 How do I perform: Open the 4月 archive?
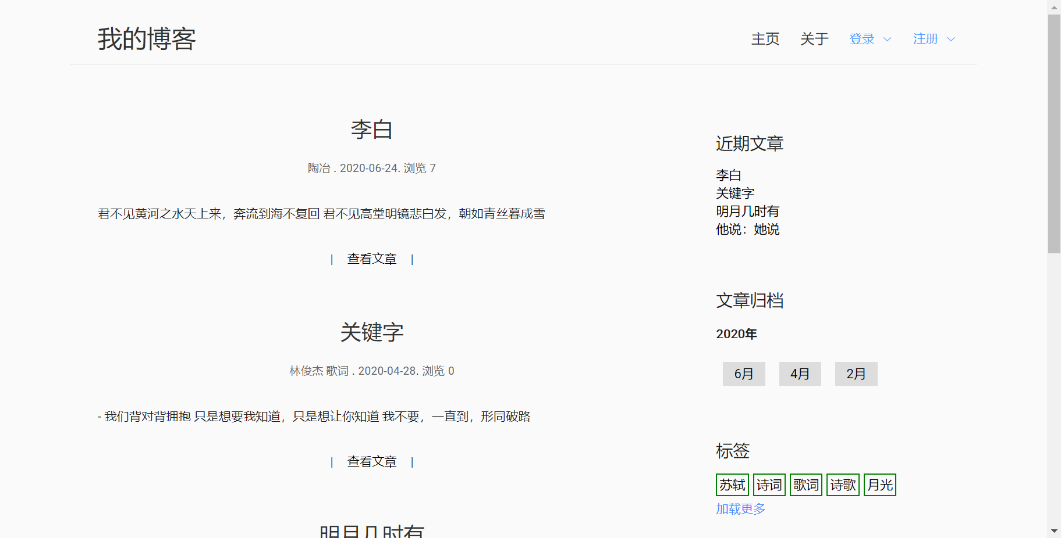coord(800,374)
